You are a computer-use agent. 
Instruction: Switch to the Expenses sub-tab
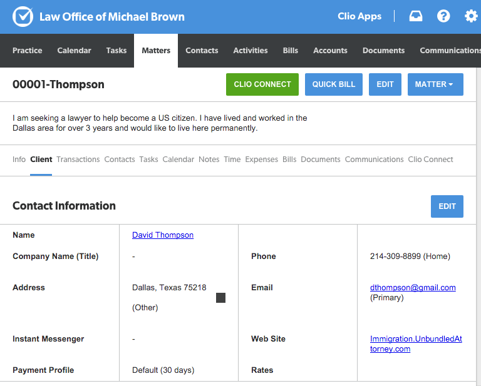[x=261, y=160]
